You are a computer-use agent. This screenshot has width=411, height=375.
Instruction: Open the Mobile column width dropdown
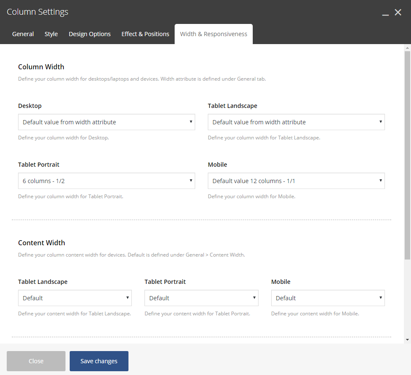[296, 181]
